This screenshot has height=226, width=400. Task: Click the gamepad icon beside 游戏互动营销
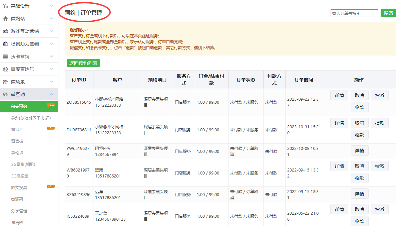click(5, 31)
